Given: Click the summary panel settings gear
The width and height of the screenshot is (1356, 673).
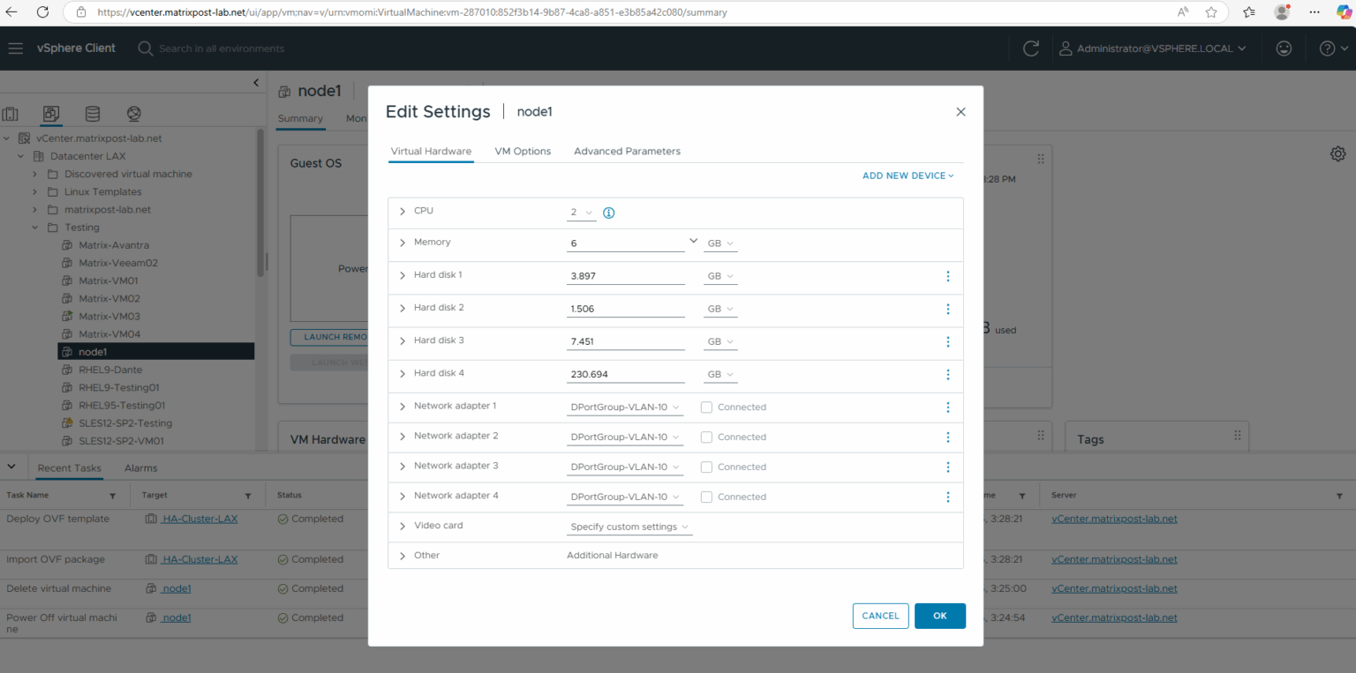Looking at the screenshot, I should coord(1337,153).
